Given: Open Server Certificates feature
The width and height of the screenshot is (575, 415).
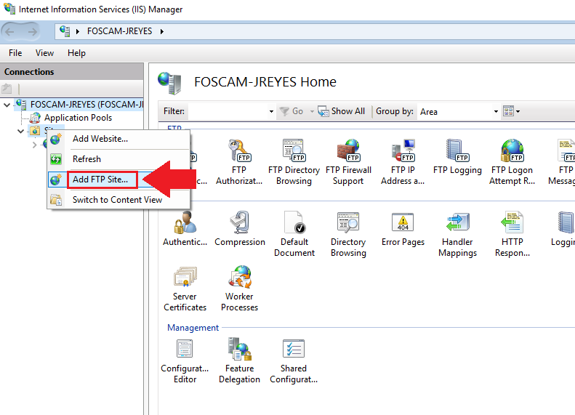Looking at the screenshot, I should click(185, 289).
